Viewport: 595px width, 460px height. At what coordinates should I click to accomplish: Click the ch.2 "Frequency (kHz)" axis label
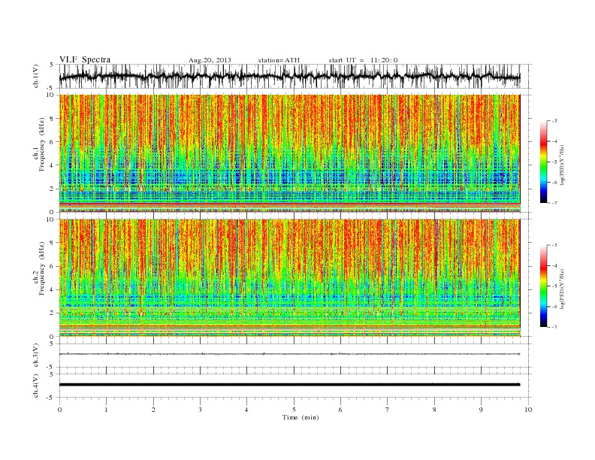click(x=42, y=269)
